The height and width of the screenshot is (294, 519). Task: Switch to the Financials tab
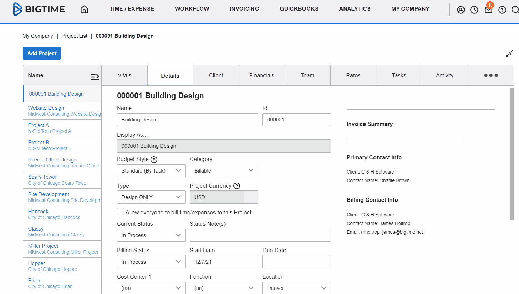tap(261, 75)
